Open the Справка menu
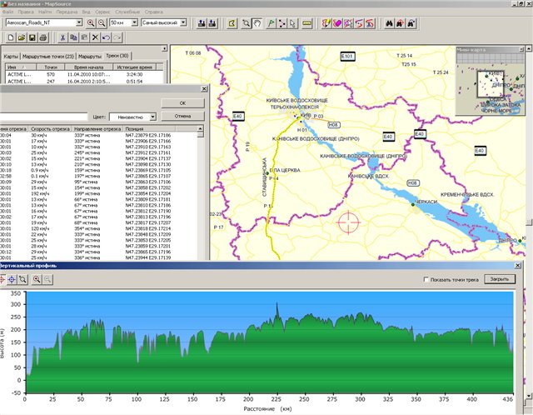533x415 pixels. pyautogui.click(x=153, y=12)
